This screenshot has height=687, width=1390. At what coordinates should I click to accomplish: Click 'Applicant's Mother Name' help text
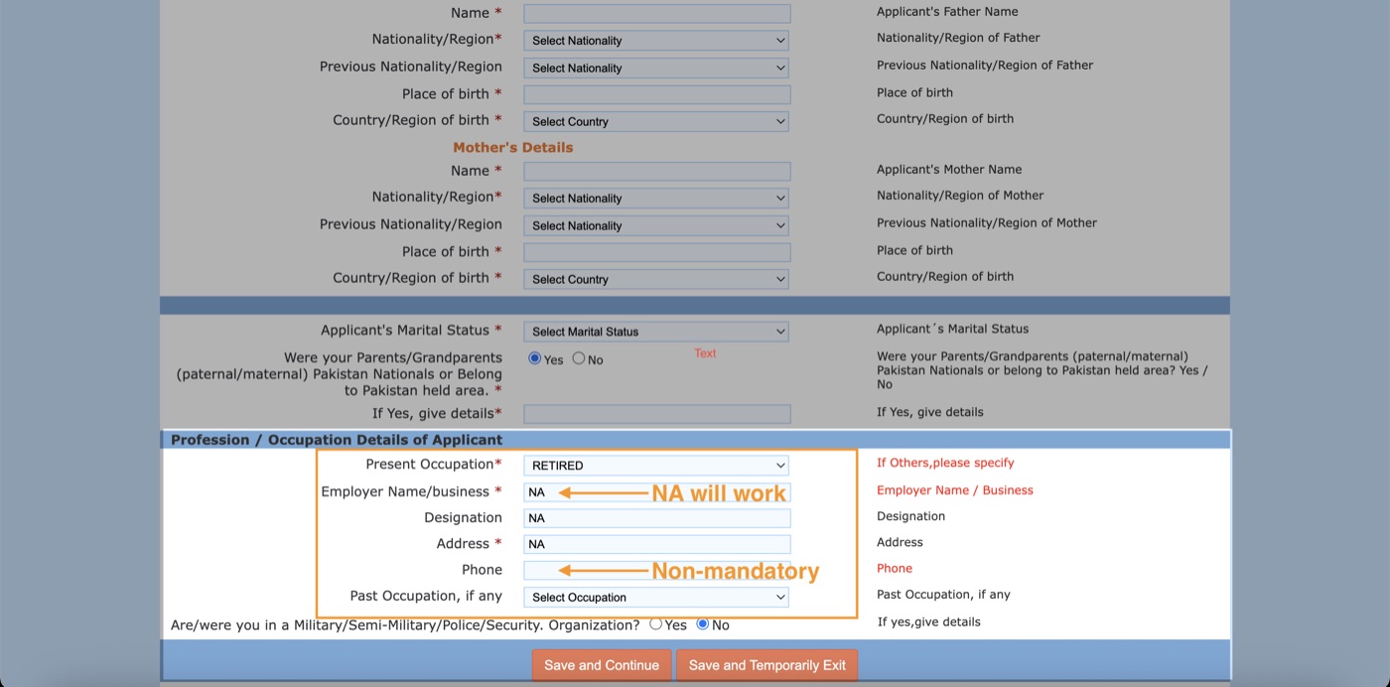pos(949,170)
